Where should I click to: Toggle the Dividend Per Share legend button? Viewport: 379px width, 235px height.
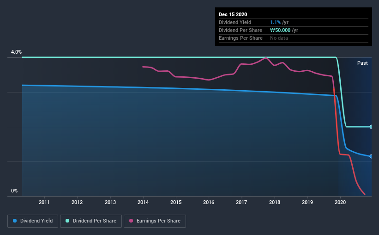point(91,221)
